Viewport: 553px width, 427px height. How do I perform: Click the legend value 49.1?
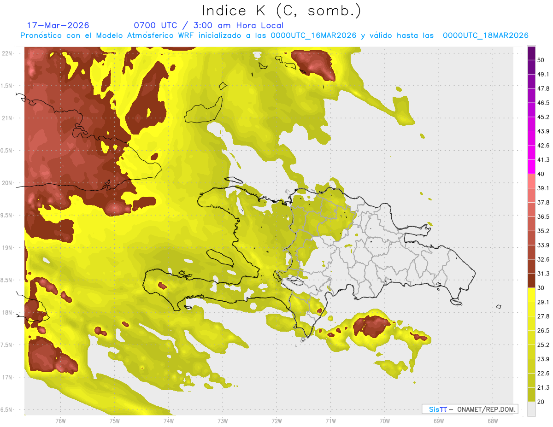543,74
